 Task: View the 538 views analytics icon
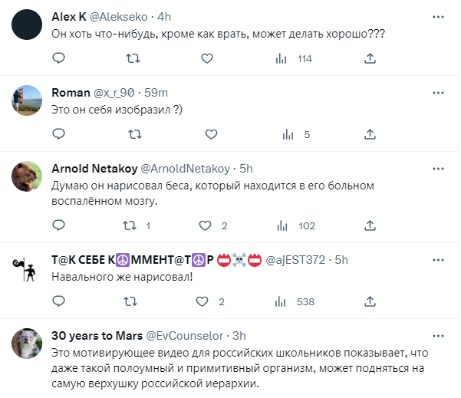coord(288,301)
